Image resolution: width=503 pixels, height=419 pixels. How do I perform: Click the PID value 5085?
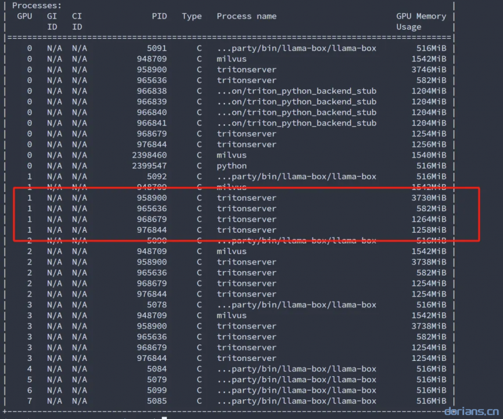(x=157, y=401)
